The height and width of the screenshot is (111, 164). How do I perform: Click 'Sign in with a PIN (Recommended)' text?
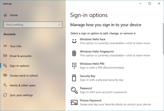102,68
